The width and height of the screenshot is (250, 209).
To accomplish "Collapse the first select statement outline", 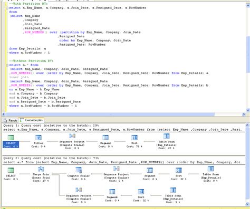I will 7,8.
